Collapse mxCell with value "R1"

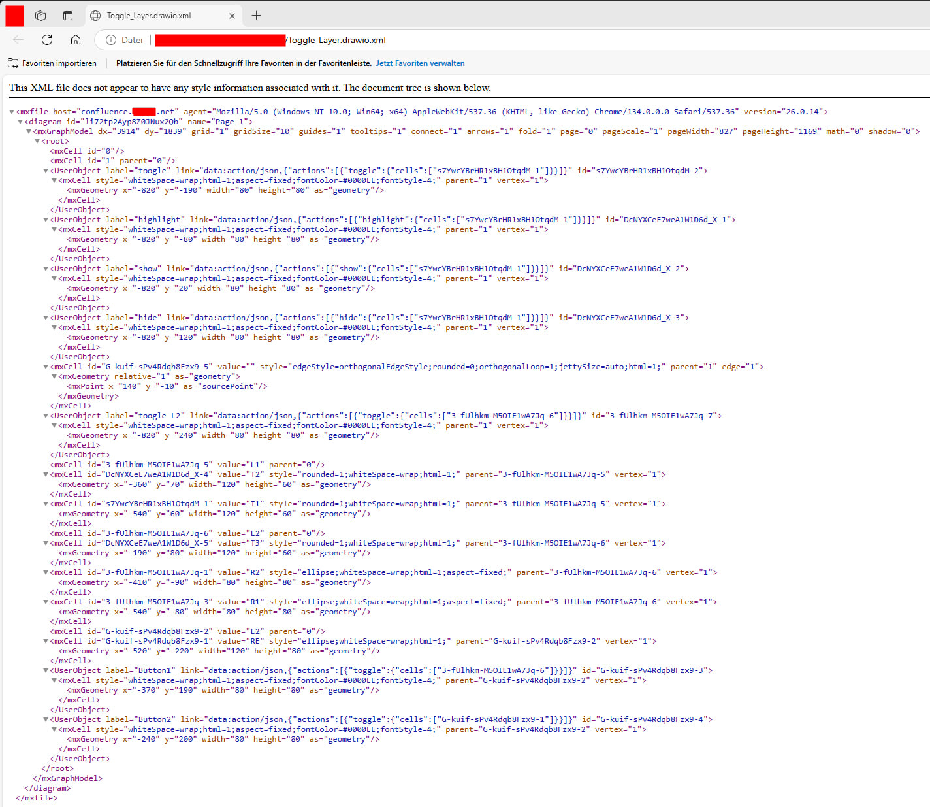(46, 602)
